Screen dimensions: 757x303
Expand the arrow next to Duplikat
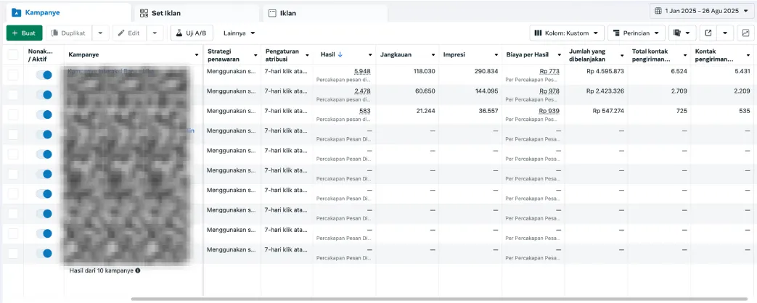(100, 33)
